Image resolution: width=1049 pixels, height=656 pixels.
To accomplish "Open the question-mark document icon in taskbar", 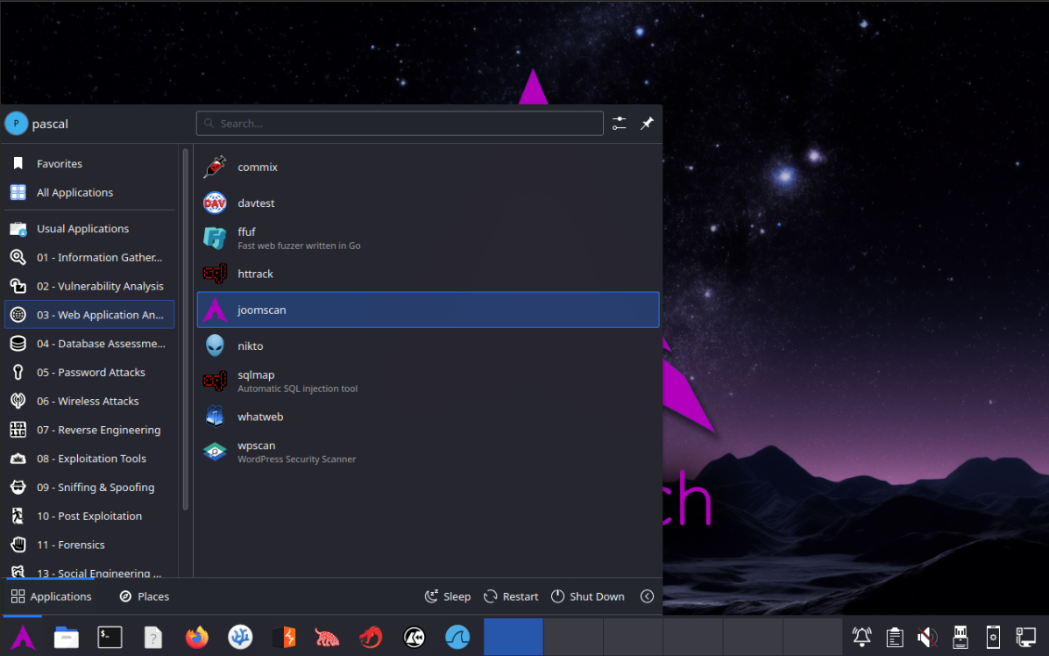I will point(153,638).
